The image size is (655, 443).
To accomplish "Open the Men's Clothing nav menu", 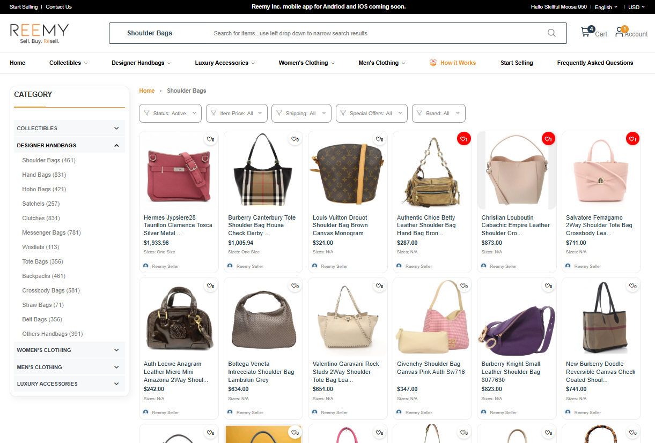I will (381, 63).
